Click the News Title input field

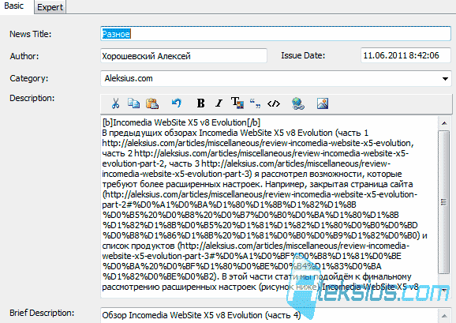[275, 34]
